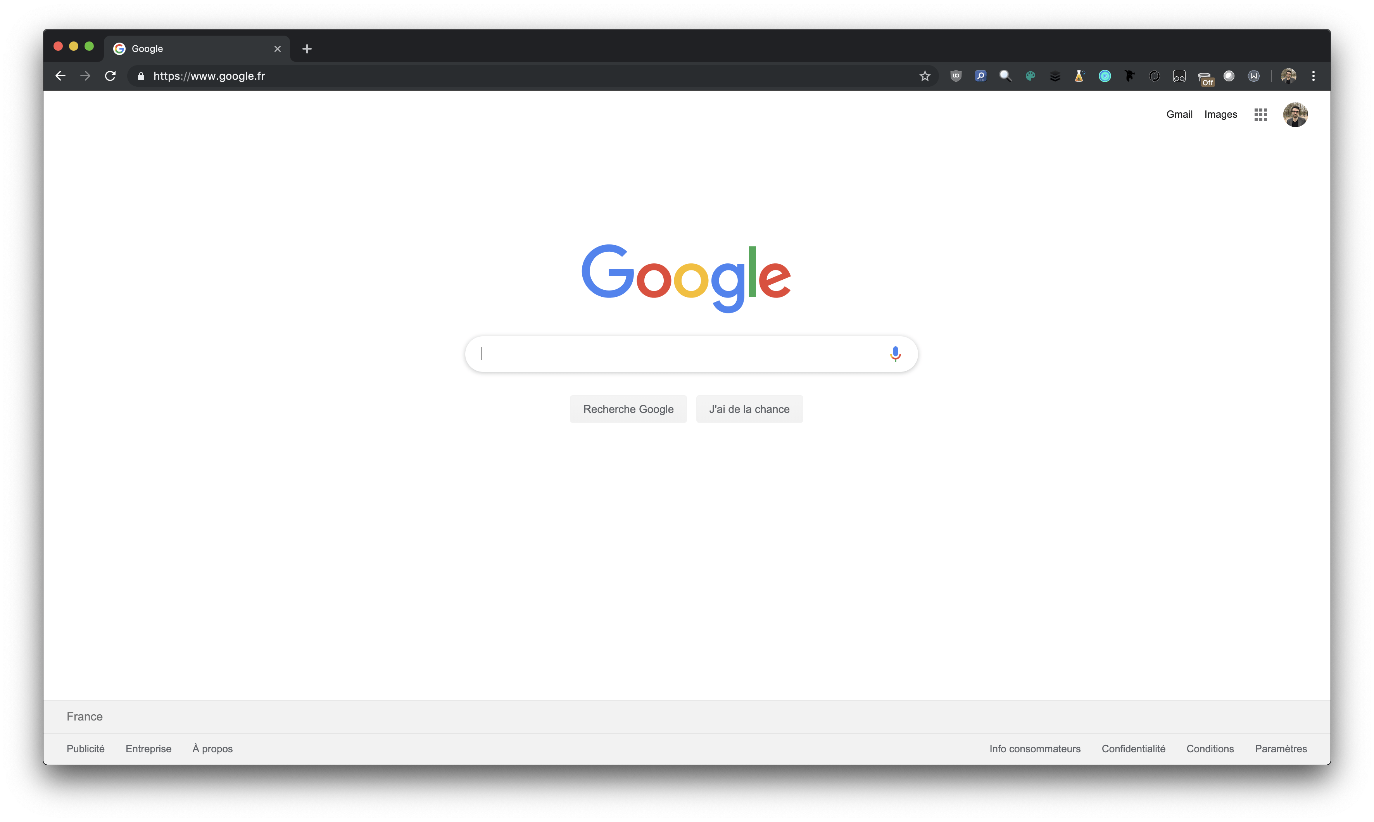This screenshot has width=1374, height=822.
Task: Open the Chrome three-dot menu
Action: click(x=1313, y=76)
